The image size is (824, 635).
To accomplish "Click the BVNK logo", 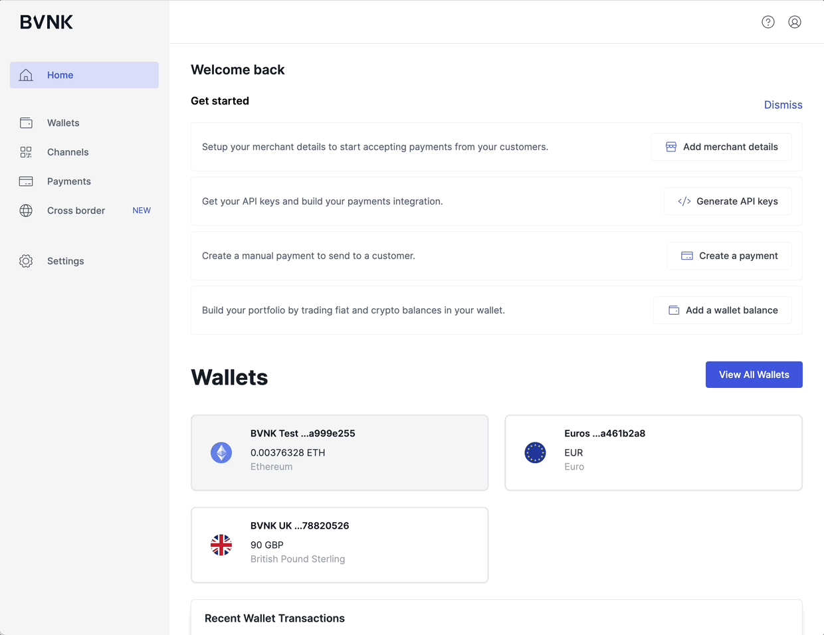I will point(47,22).
